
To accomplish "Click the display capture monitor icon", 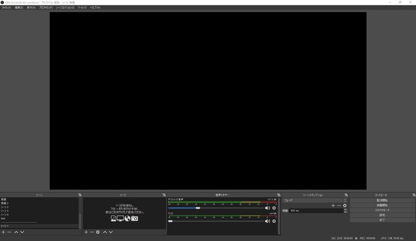I will [121, 218].
